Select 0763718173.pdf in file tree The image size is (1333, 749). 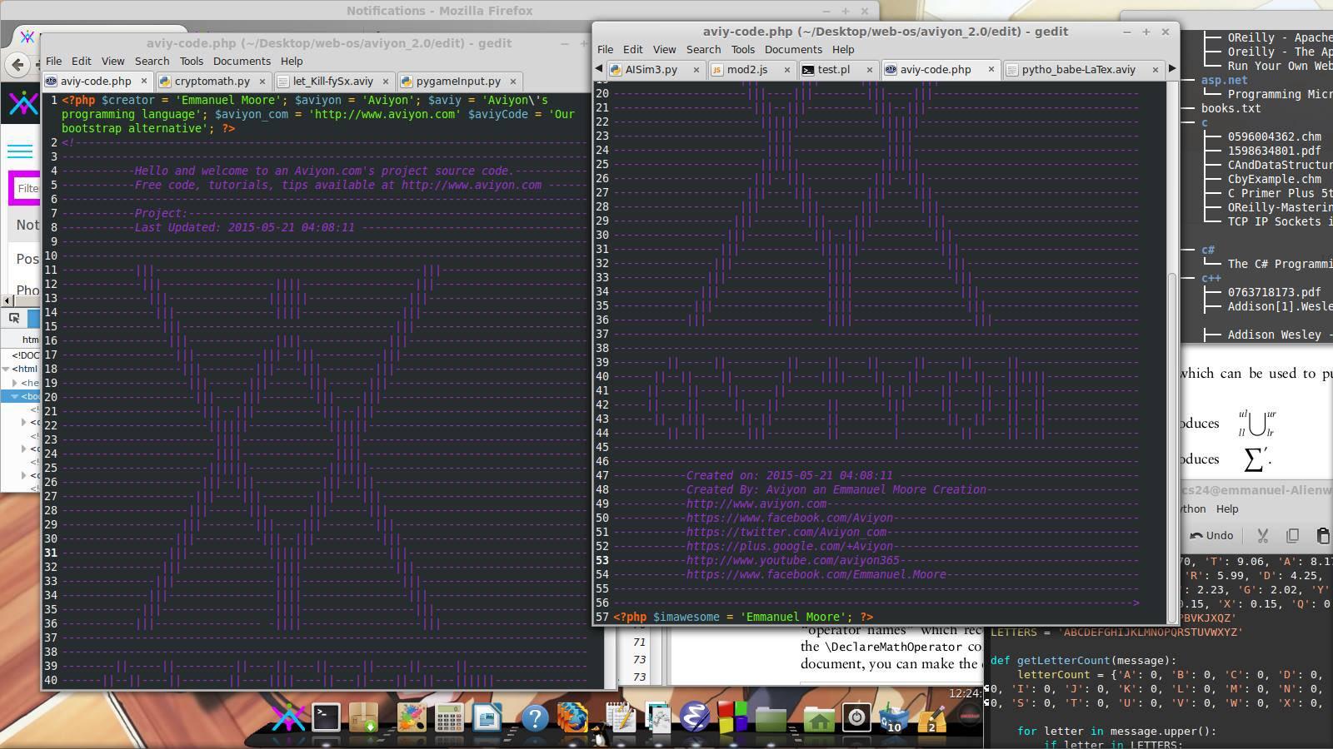1274,292
